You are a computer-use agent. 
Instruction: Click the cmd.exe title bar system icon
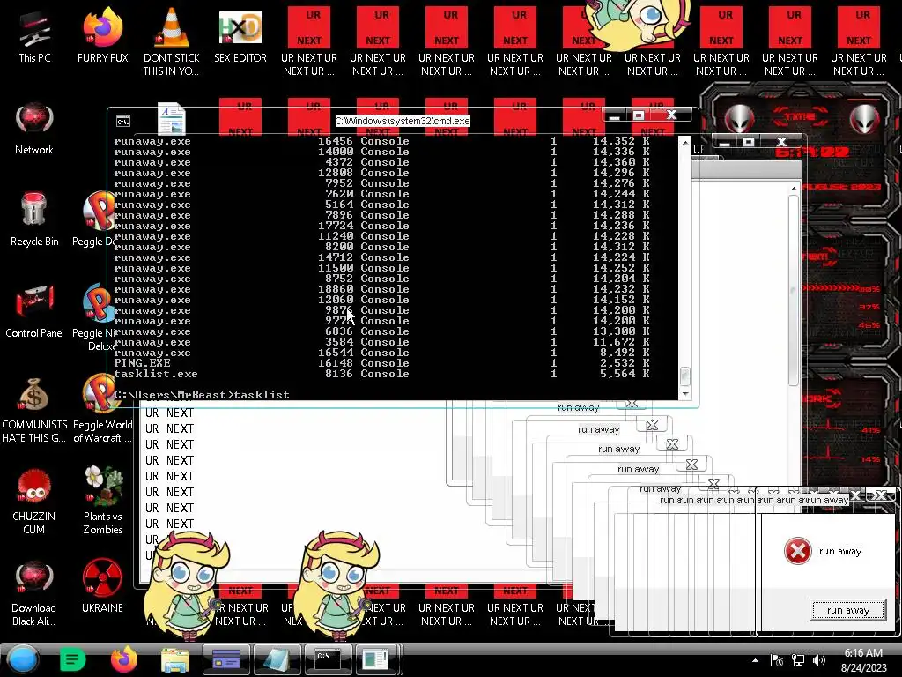(123, 122)
